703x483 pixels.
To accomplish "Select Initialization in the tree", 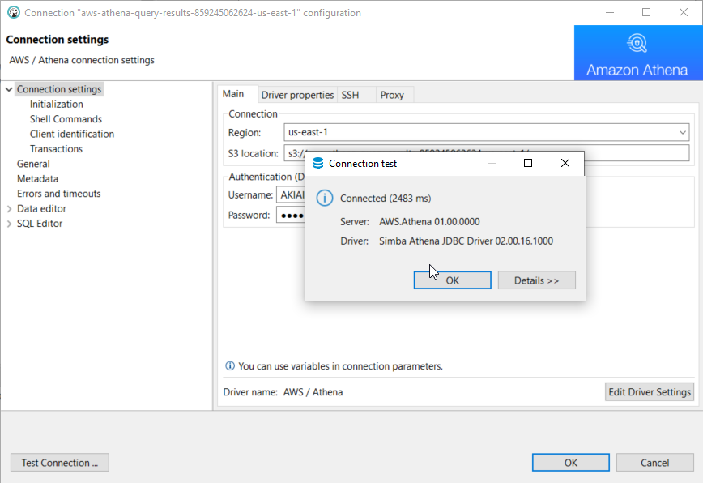I will click(57, 104).
